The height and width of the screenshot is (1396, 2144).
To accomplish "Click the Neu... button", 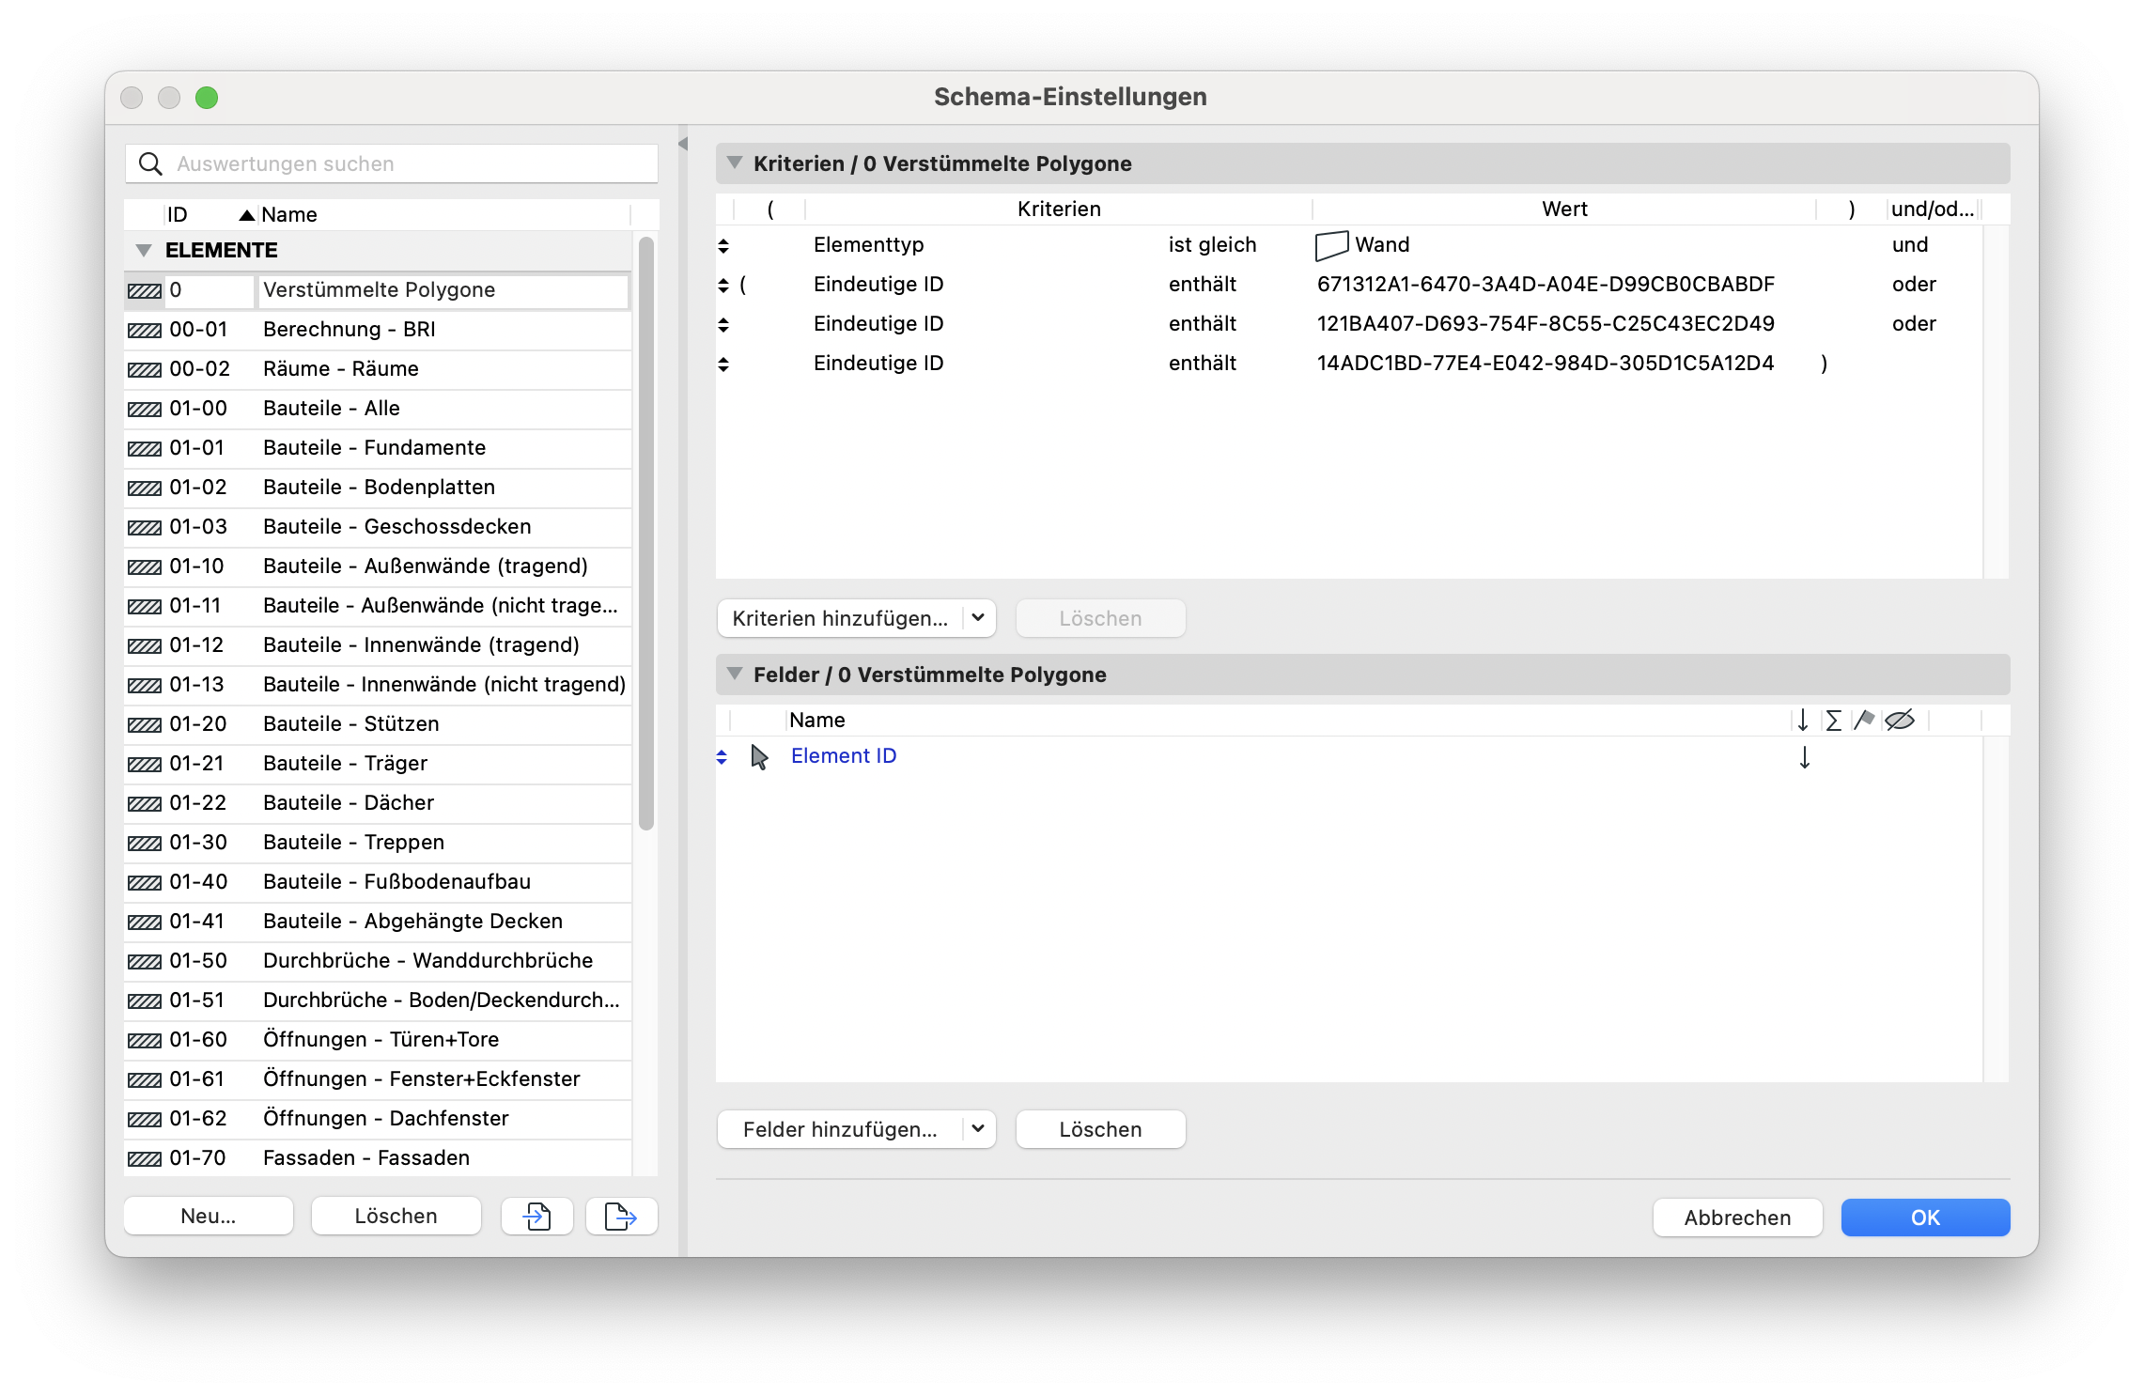I will tap(208, 1217).
